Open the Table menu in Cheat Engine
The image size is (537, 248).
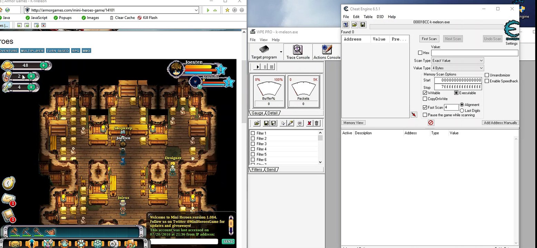pyautogui.click(x=368, y=17)
